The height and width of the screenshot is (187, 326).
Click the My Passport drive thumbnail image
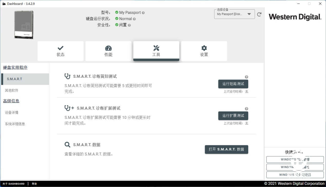pyautogui.click(x=24, y=25)
